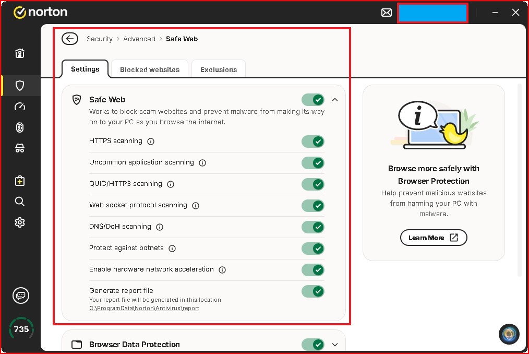Click the Browser Data Protection folder icon
Screen dimensions: 529x354
[x=77, y=345]
